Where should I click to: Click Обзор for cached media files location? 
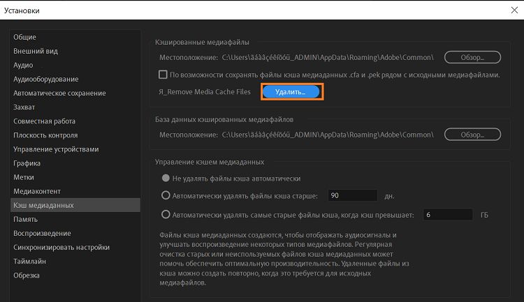[472, 57]
